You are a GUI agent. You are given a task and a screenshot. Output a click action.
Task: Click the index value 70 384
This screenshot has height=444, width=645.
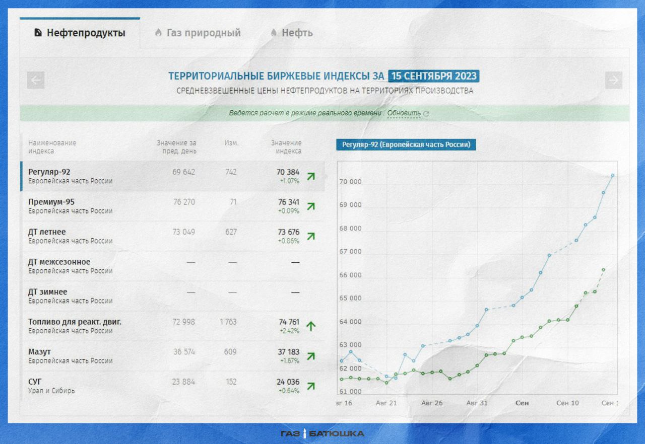point(289,172)
